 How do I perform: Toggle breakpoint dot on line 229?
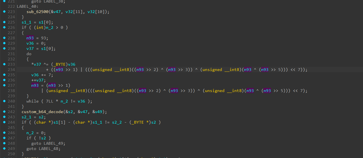[x=4, y=43]
